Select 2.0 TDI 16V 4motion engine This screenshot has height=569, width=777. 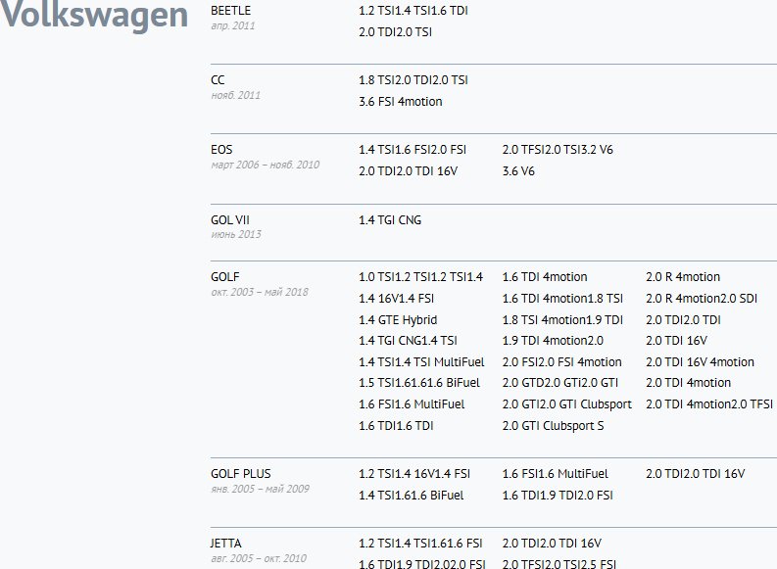tap(700, 362)
